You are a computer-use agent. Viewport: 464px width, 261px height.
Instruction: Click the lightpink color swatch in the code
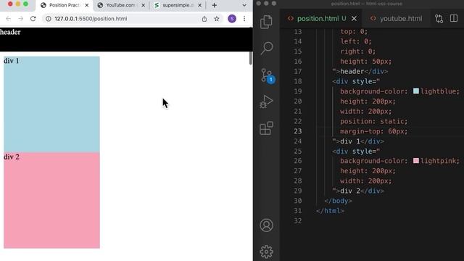click(x=415, y=161)
